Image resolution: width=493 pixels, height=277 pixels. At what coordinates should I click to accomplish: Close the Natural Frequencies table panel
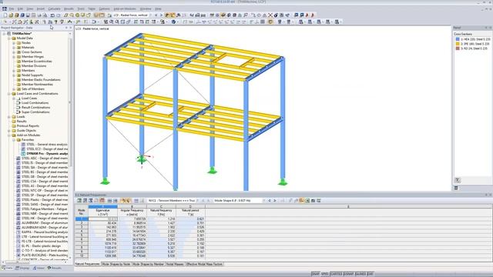490,195
